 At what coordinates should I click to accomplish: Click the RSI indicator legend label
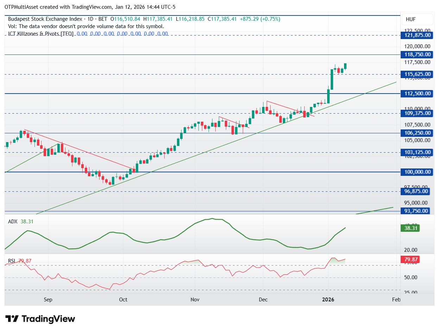coord(12,261)
